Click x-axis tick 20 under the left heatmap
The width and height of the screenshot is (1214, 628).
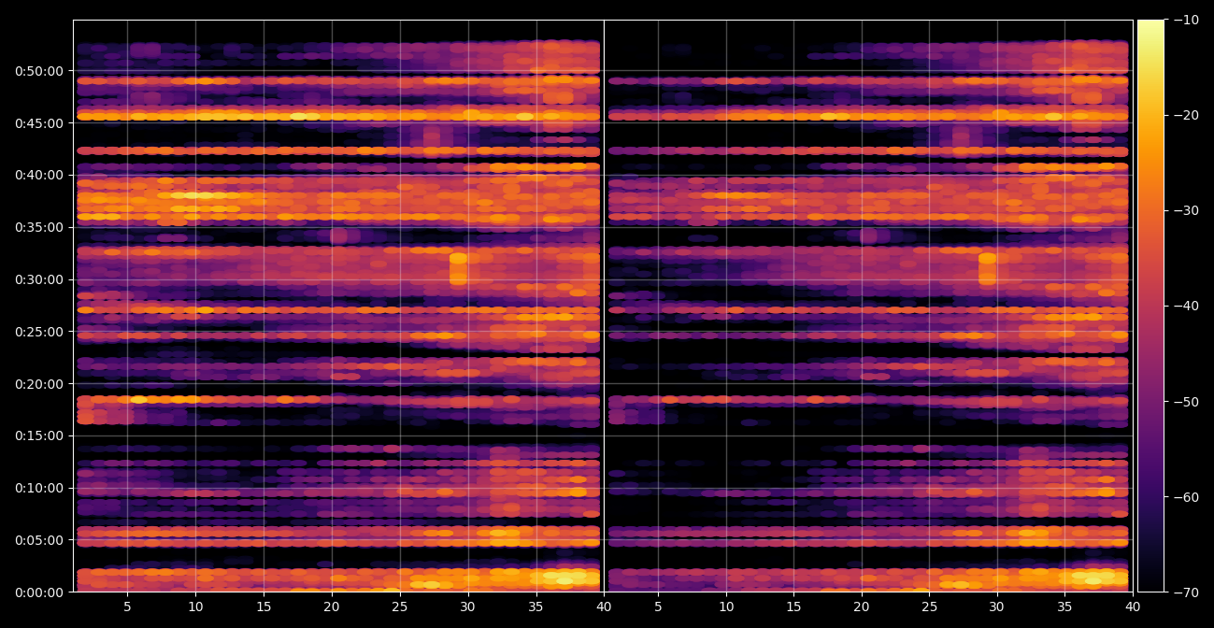[332, 607]
